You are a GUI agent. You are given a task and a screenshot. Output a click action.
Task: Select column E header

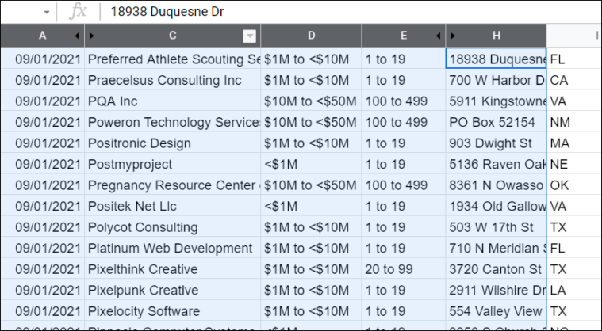404,36
